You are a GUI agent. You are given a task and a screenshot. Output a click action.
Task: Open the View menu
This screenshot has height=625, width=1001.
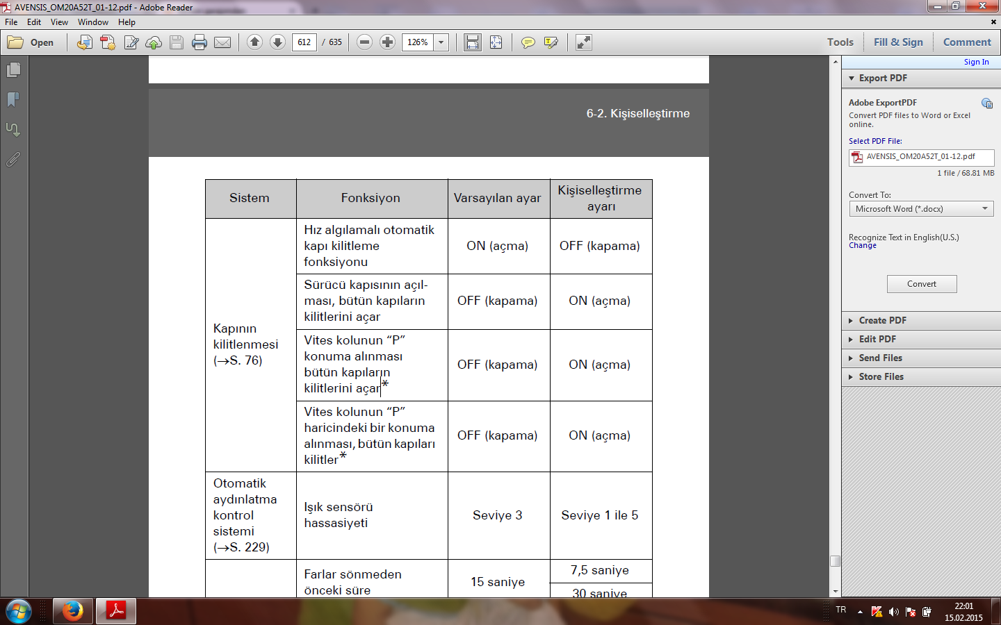(59, 22)
